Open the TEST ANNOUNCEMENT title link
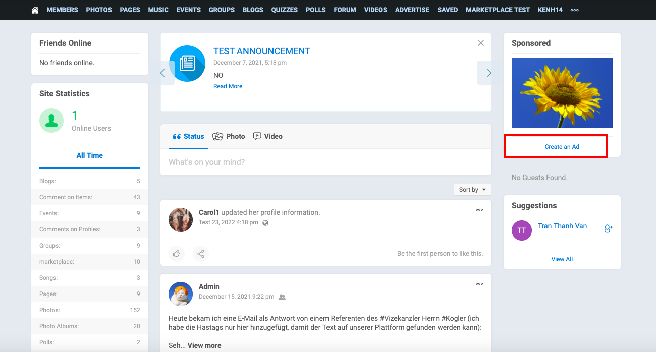656x352 pixels. [x=262, y=51]
